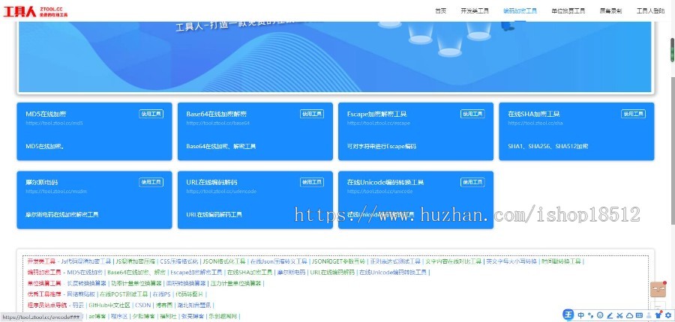Viewport: 675px width, 322px height.
Task: Click the 摩尔斯电码在线加密解密工具 description
Action: (62, 214)
